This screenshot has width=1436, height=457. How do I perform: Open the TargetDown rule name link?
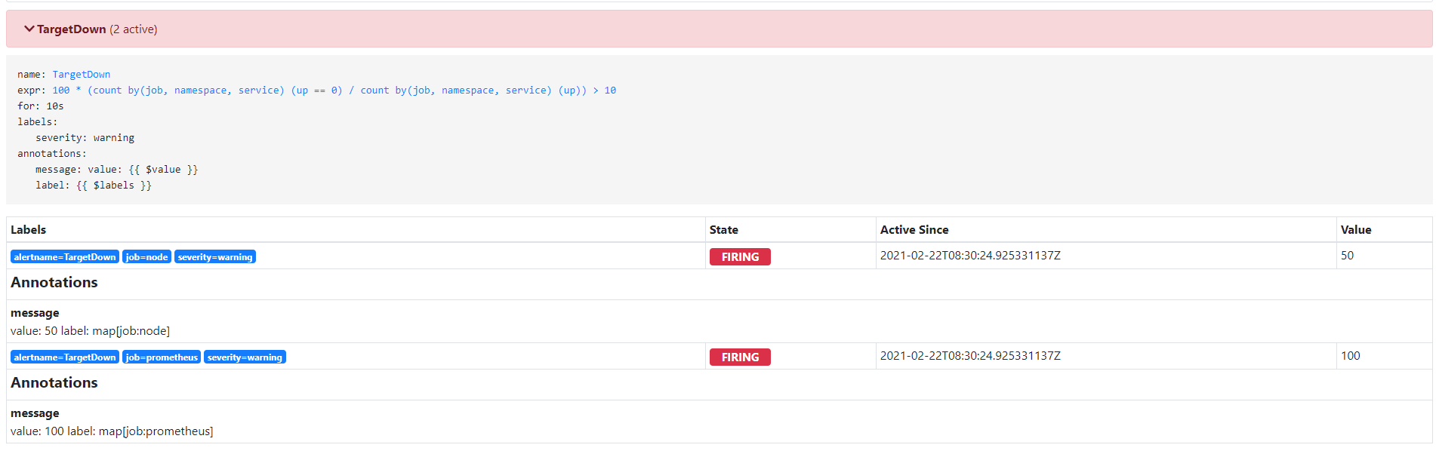pos(81,75)
